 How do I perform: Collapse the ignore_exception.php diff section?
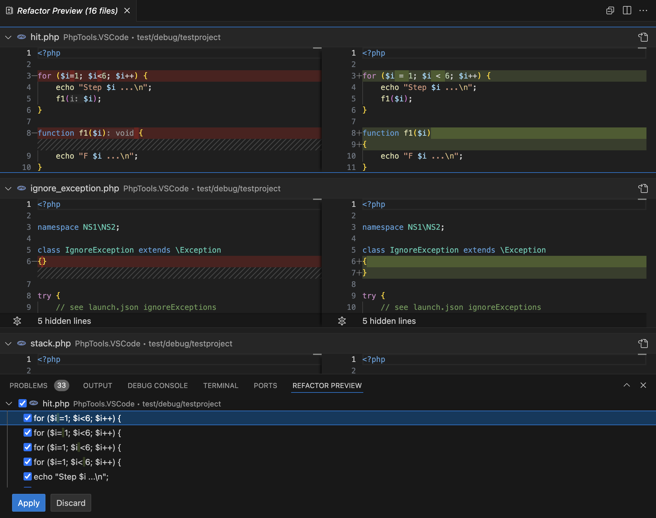click(x=8, y=188)
